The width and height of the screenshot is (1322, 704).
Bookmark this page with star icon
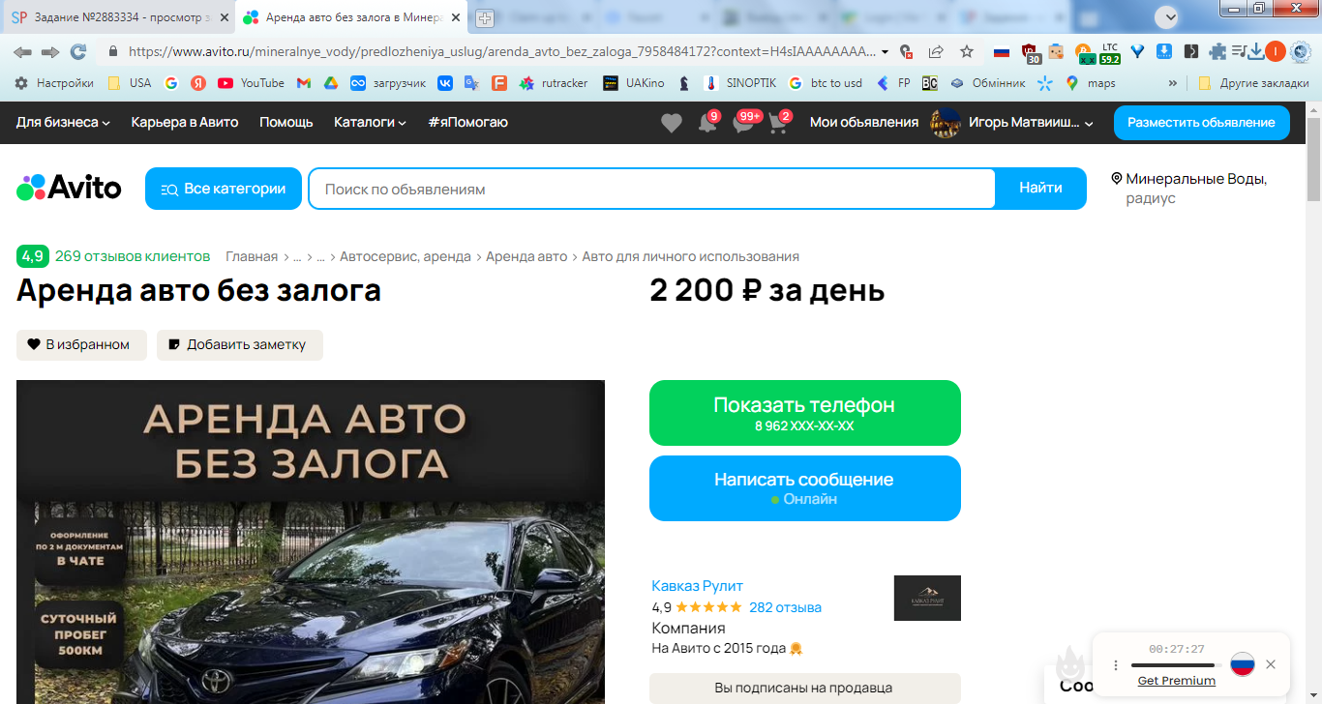coord(967,51)
